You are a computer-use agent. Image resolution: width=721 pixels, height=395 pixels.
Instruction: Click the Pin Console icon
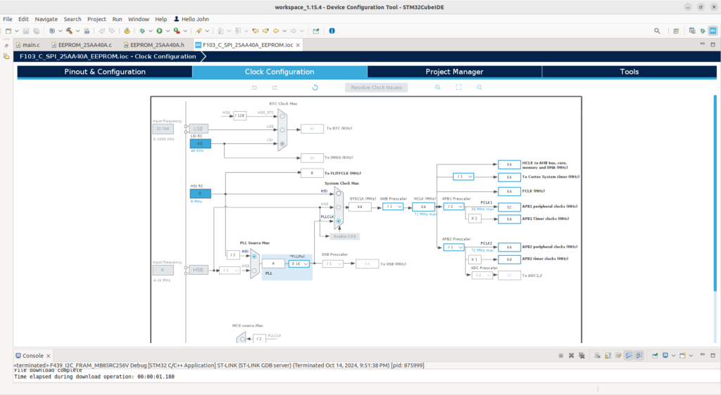pos(655,356)
